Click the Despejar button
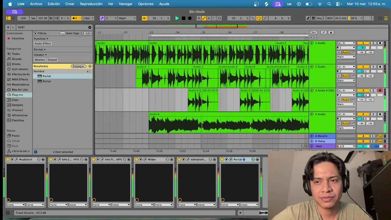391x220 pixels. 79,66
